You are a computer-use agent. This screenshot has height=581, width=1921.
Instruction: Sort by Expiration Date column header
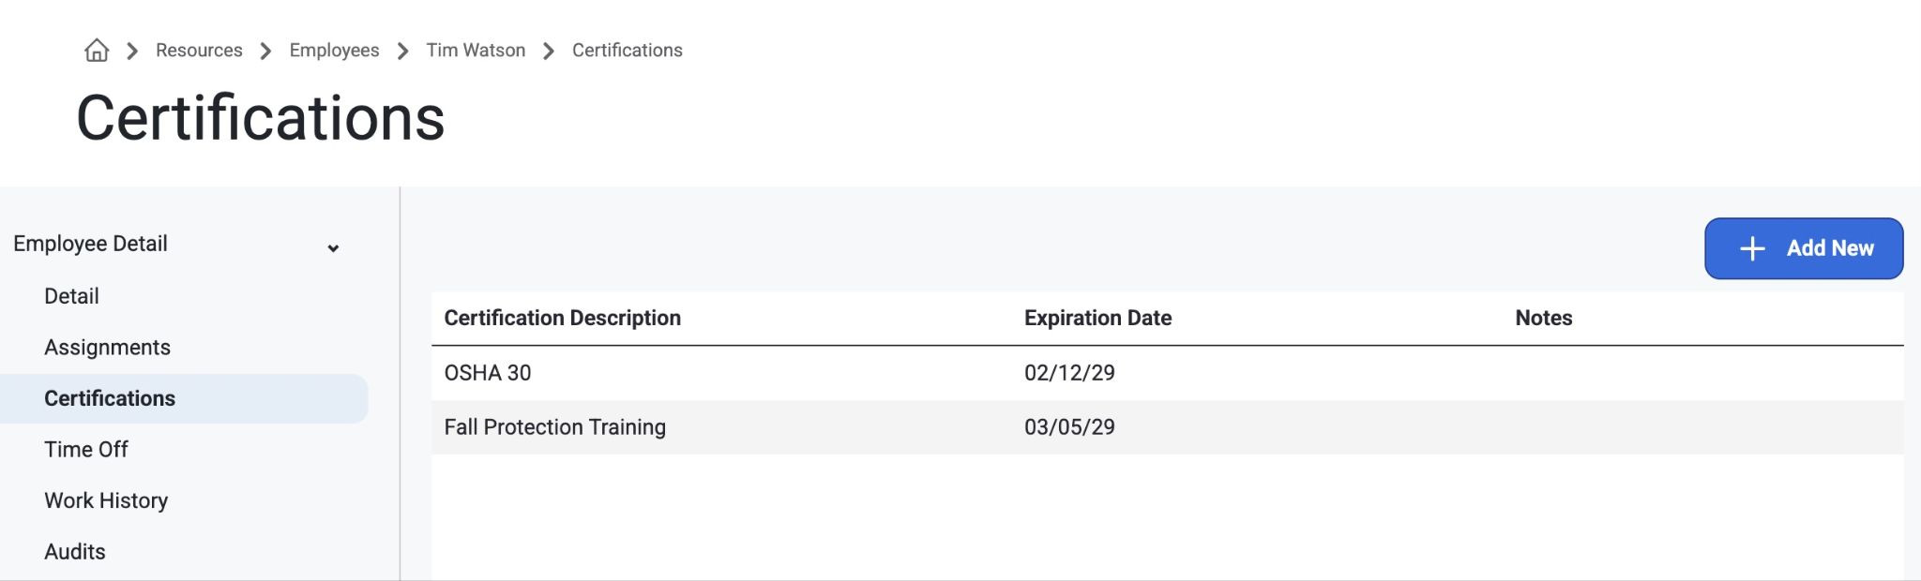(x=1097, y=318)
